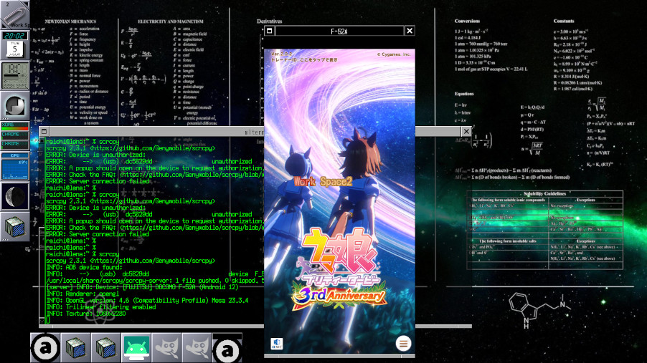
Task: Click the 'INFO: Renderer: opengl' line
Action: 82,294
